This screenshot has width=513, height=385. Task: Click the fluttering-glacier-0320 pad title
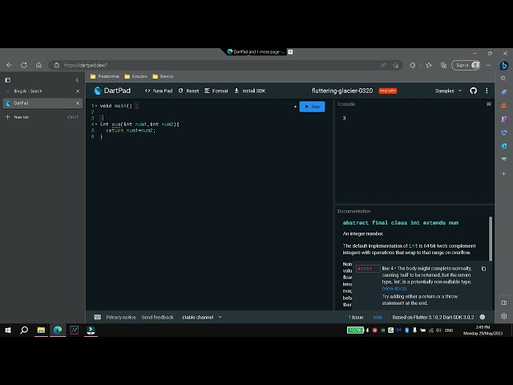click(x=342, y=91)
